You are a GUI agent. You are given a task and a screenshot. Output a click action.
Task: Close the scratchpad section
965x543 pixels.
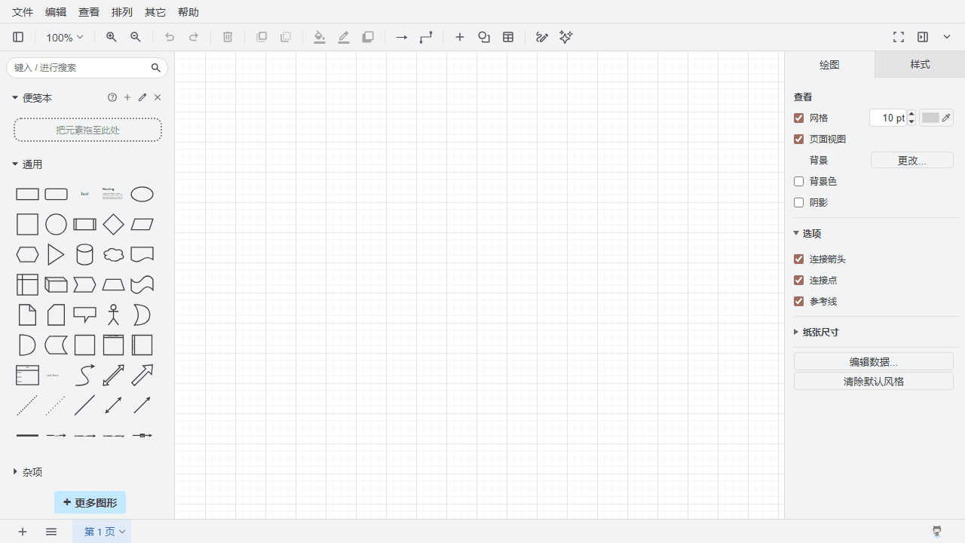pos(158,97)
